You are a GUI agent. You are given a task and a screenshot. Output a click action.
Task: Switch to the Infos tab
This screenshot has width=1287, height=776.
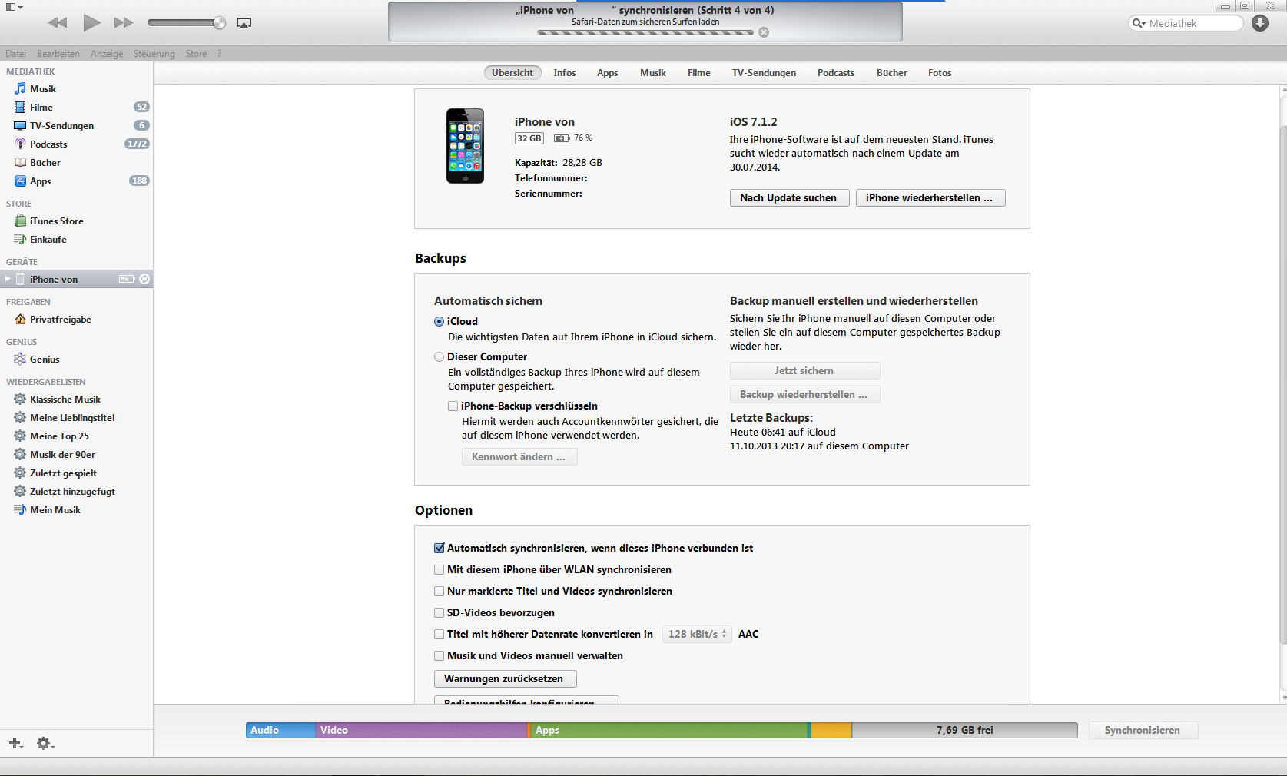565,73
